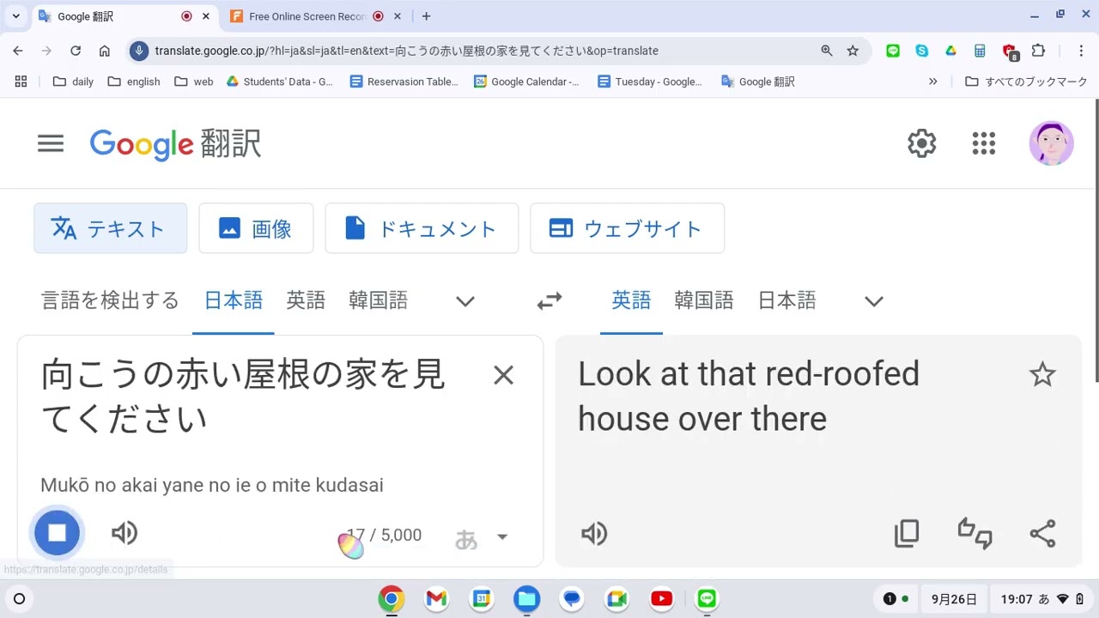1099x618 pixels.
Task: Click the address bar URL
Action: (x=406, y=51)
